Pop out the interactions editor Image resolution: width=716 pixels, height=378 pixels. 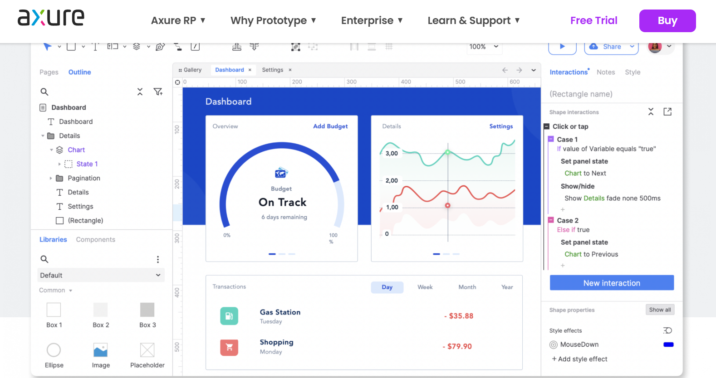tap(667, 111)
